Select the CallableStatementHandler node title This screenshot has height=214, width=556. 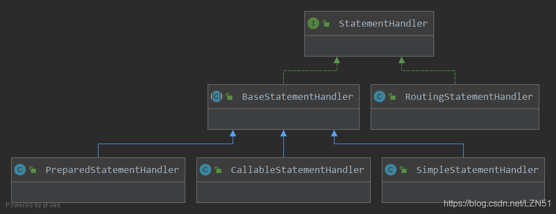click(x=298, y=170)
